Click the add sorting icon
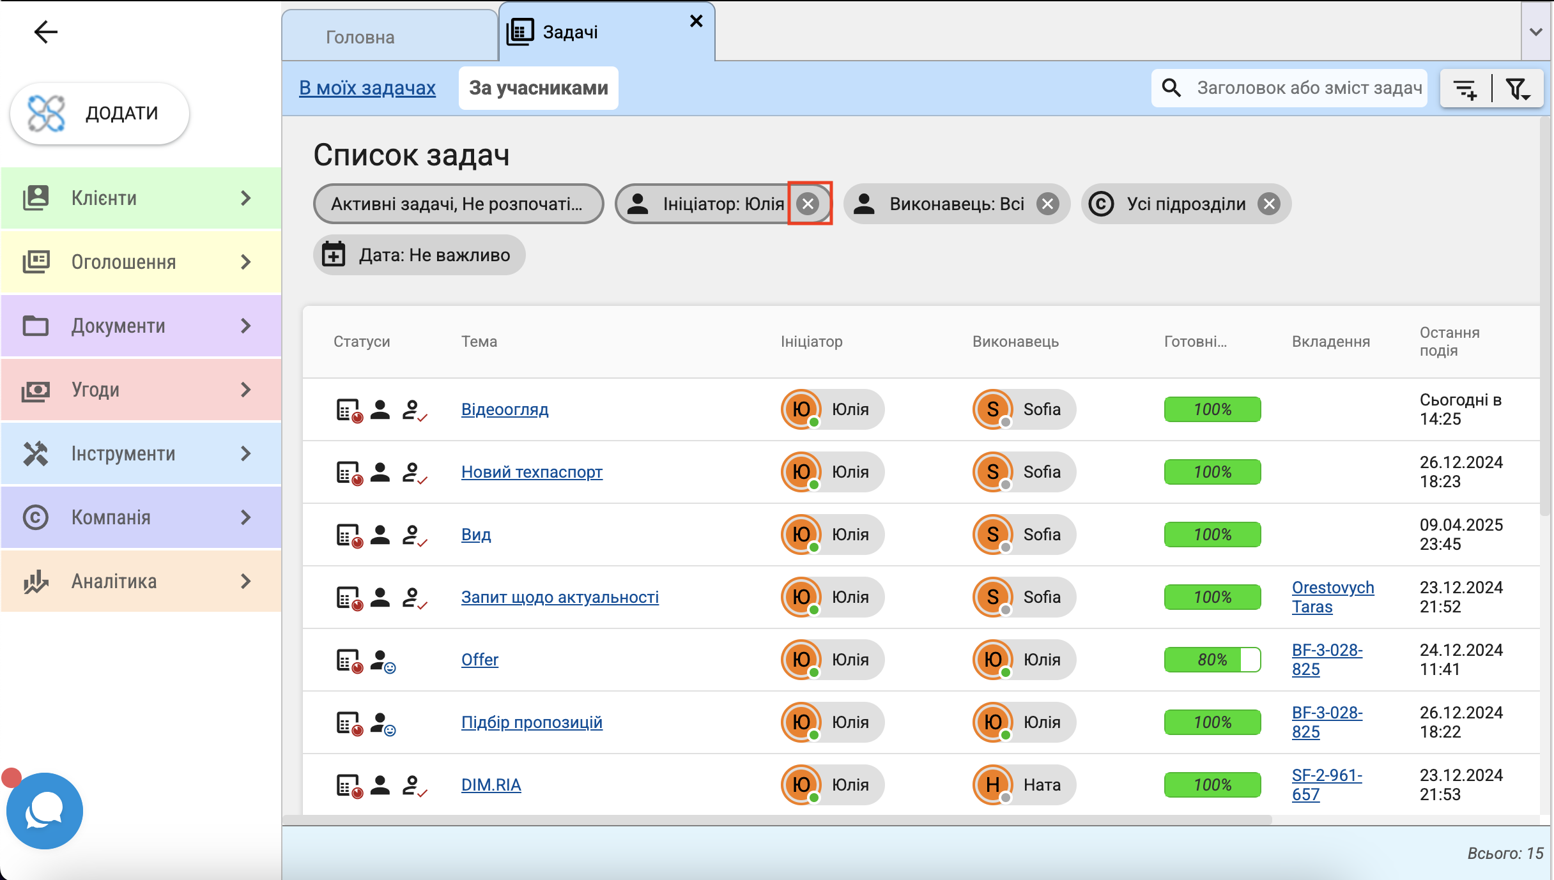 coord(1465,88)
